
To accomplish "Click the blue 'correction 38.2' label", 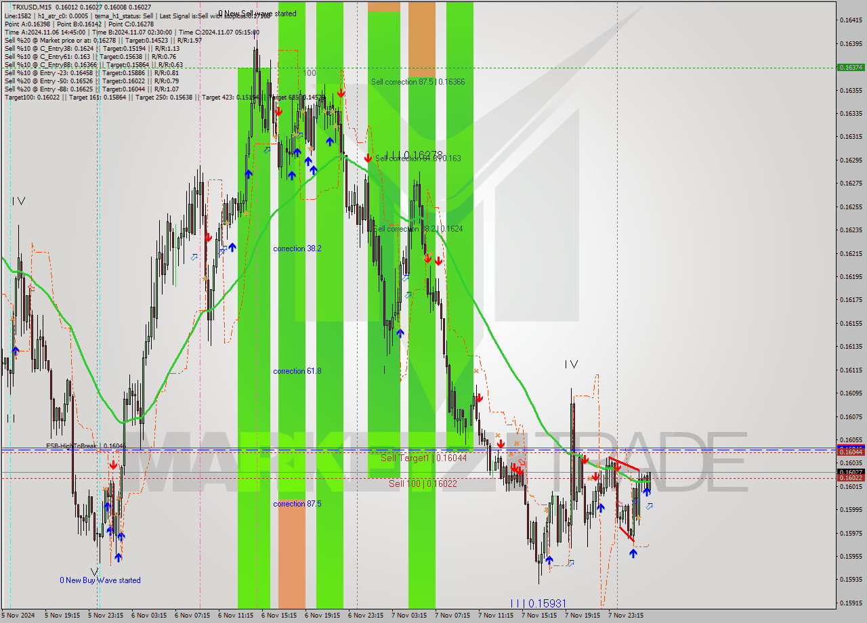I will click(297, 249).
